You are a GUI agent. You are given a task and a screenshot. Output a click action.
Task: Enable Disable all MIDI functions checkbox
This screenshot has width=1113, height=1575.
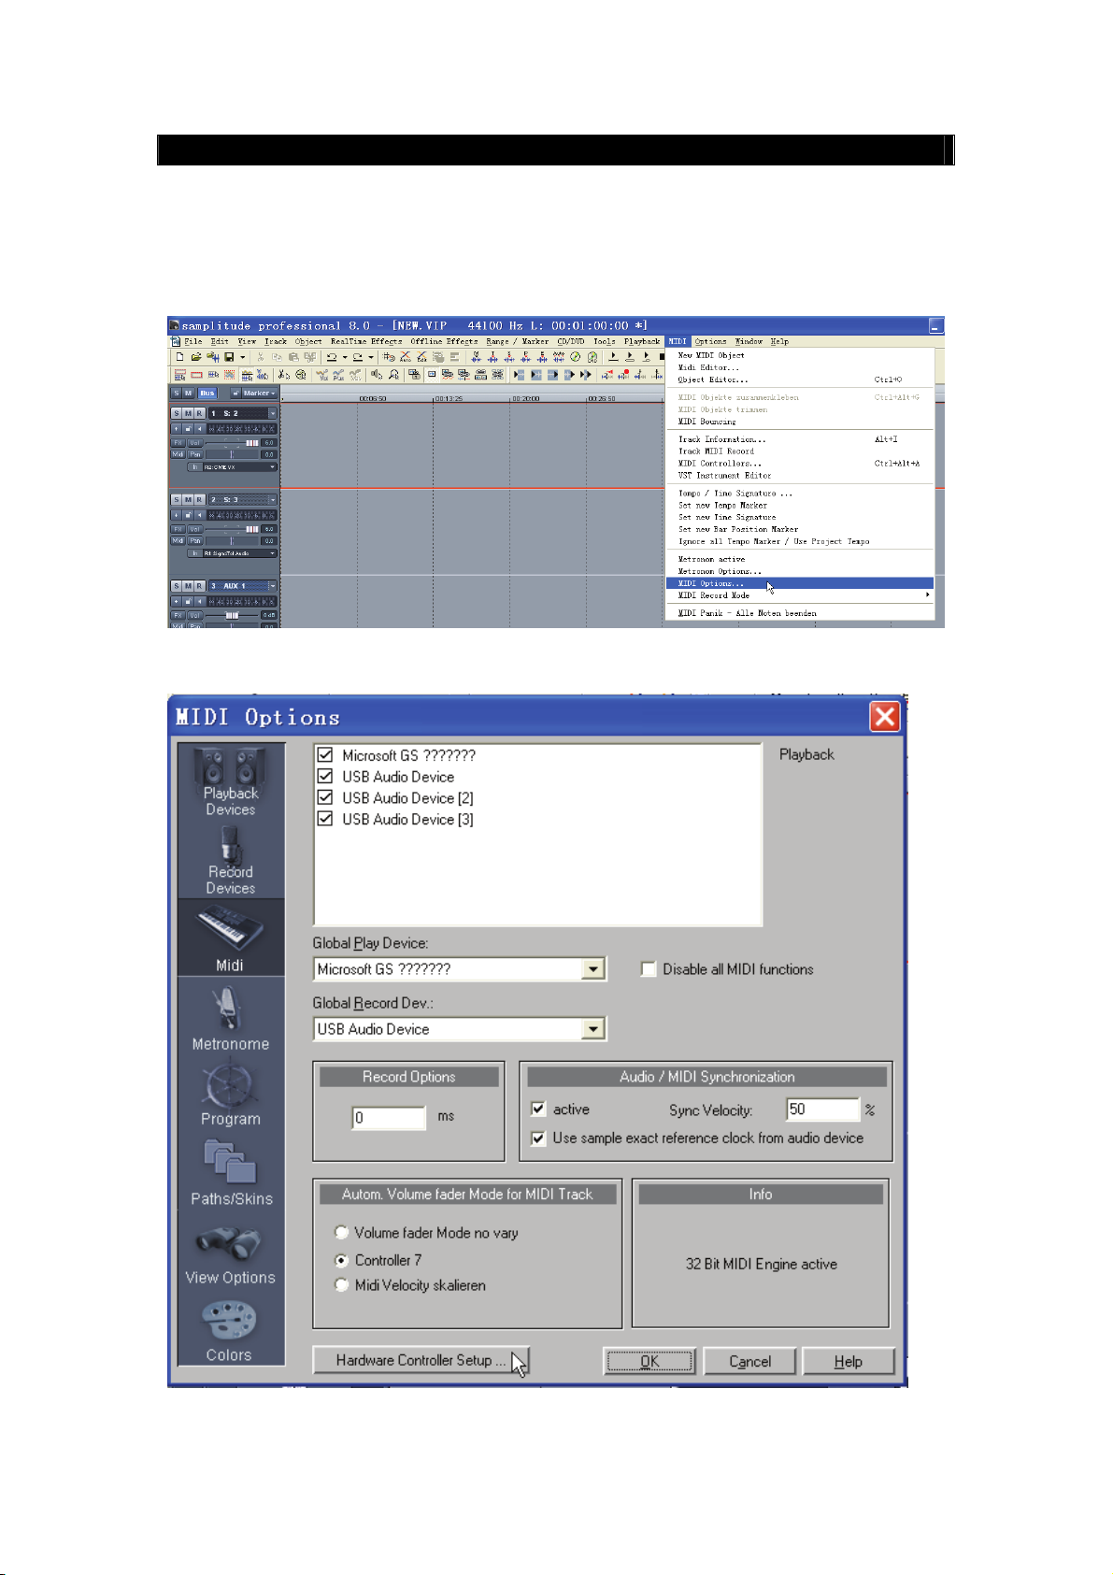[649, 969]
